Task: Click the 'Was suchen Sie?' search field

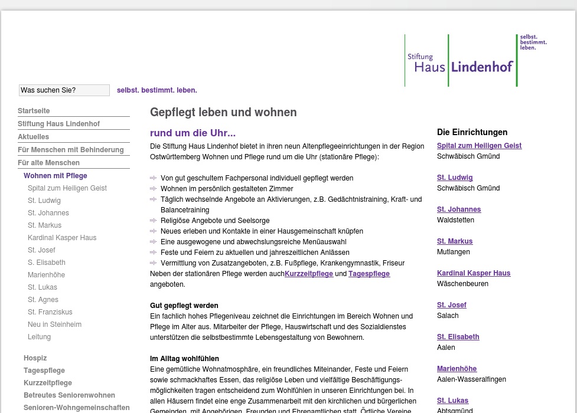Action: coord(64,90)
